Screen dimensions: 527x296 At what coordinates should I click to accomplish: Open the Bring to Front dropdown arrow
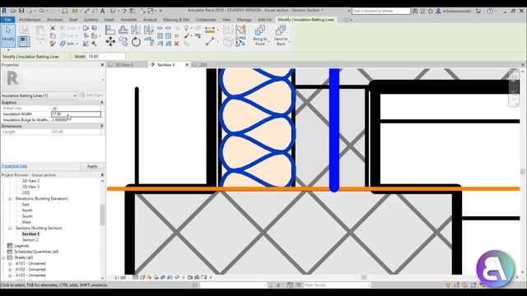coord(269,42)
